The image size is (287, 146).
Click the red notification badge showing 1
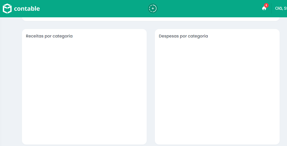pyautogui.click(x=266, y=6)
